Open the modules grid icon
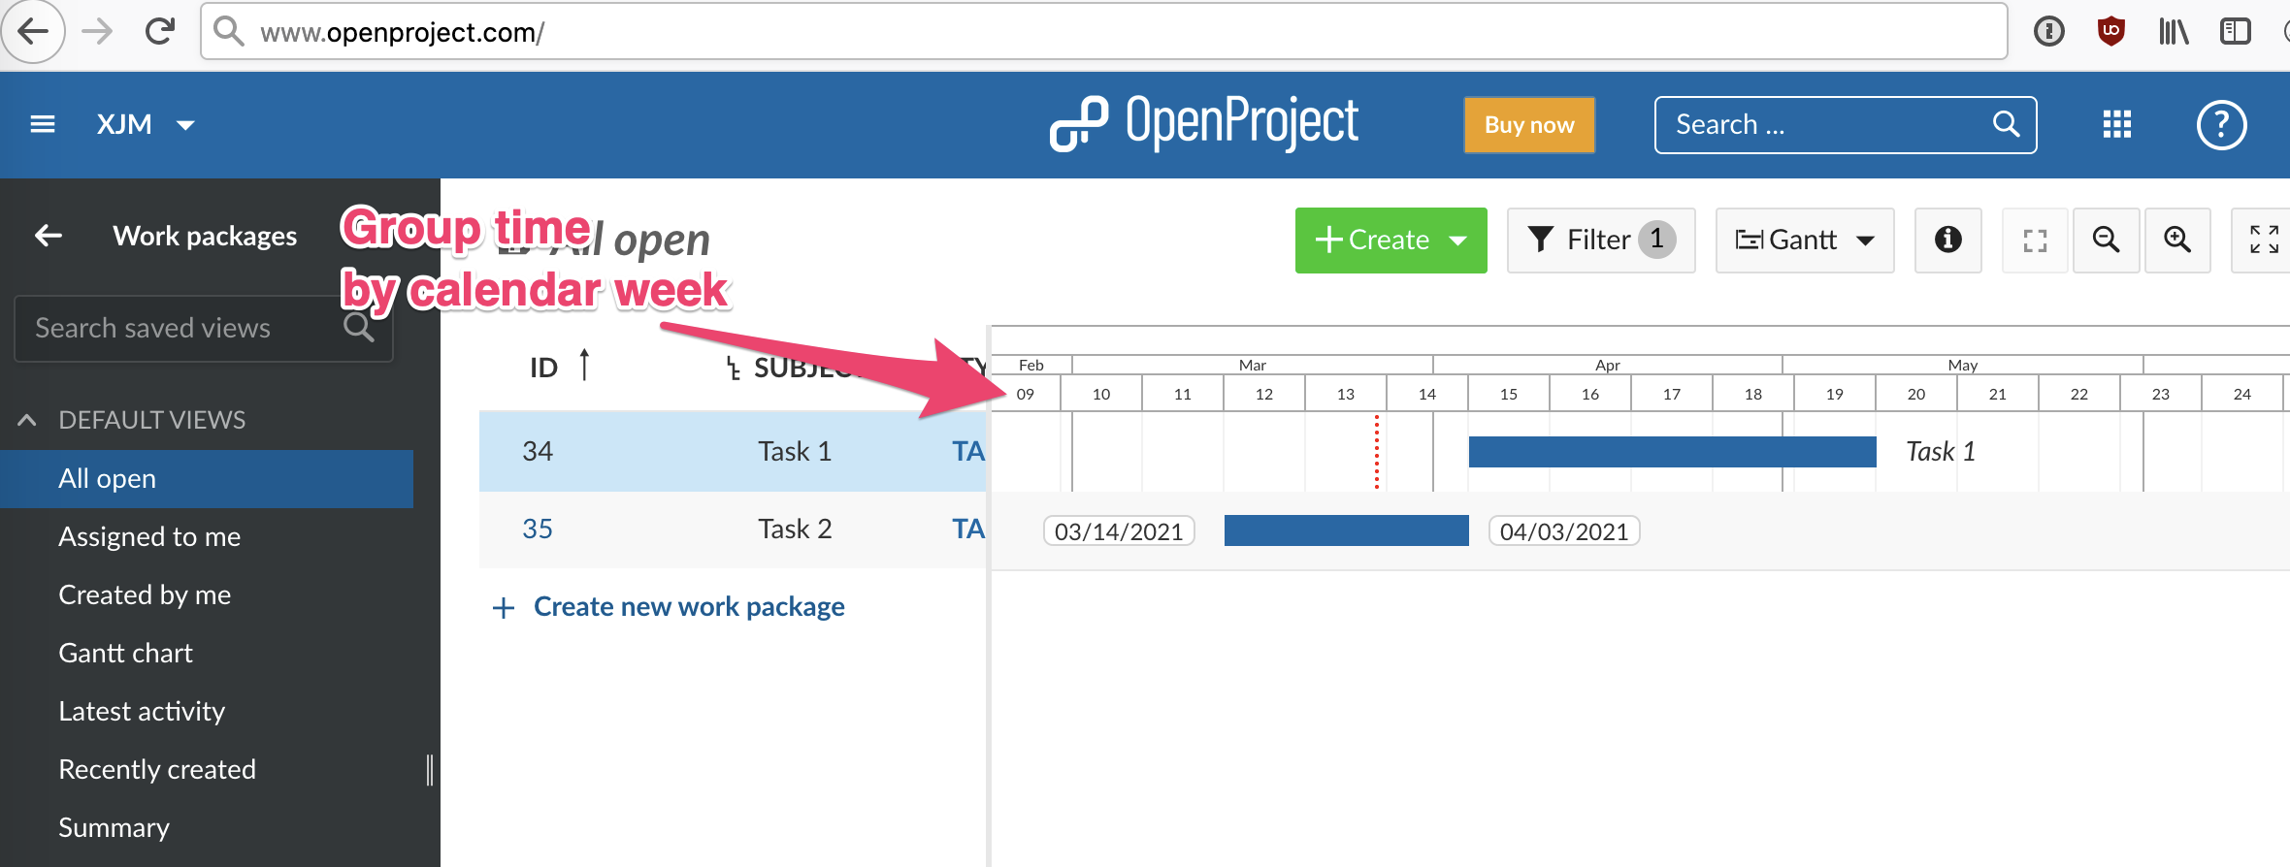The height and width of the screenshot is (867, 2290). 2116,124
